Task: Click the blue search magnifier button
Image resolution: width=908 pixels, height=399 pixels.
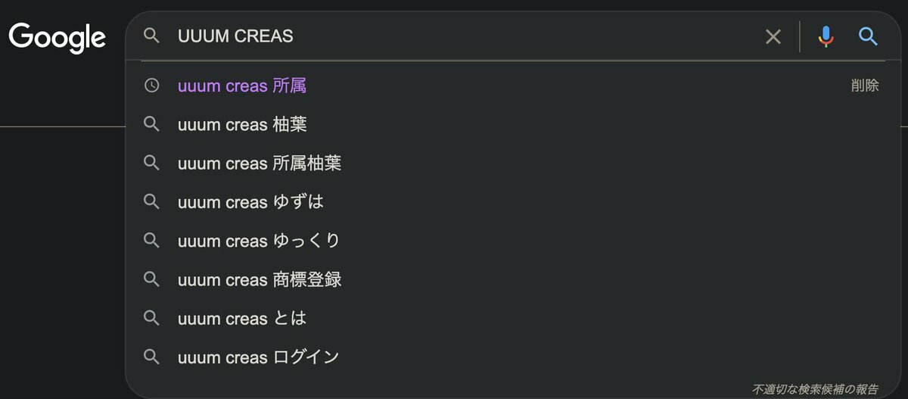Action: [x=869, y=36]
